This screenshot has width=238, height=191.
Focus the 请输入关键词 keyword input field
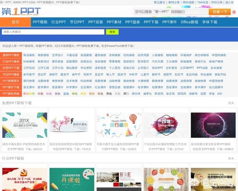point(53,32)
